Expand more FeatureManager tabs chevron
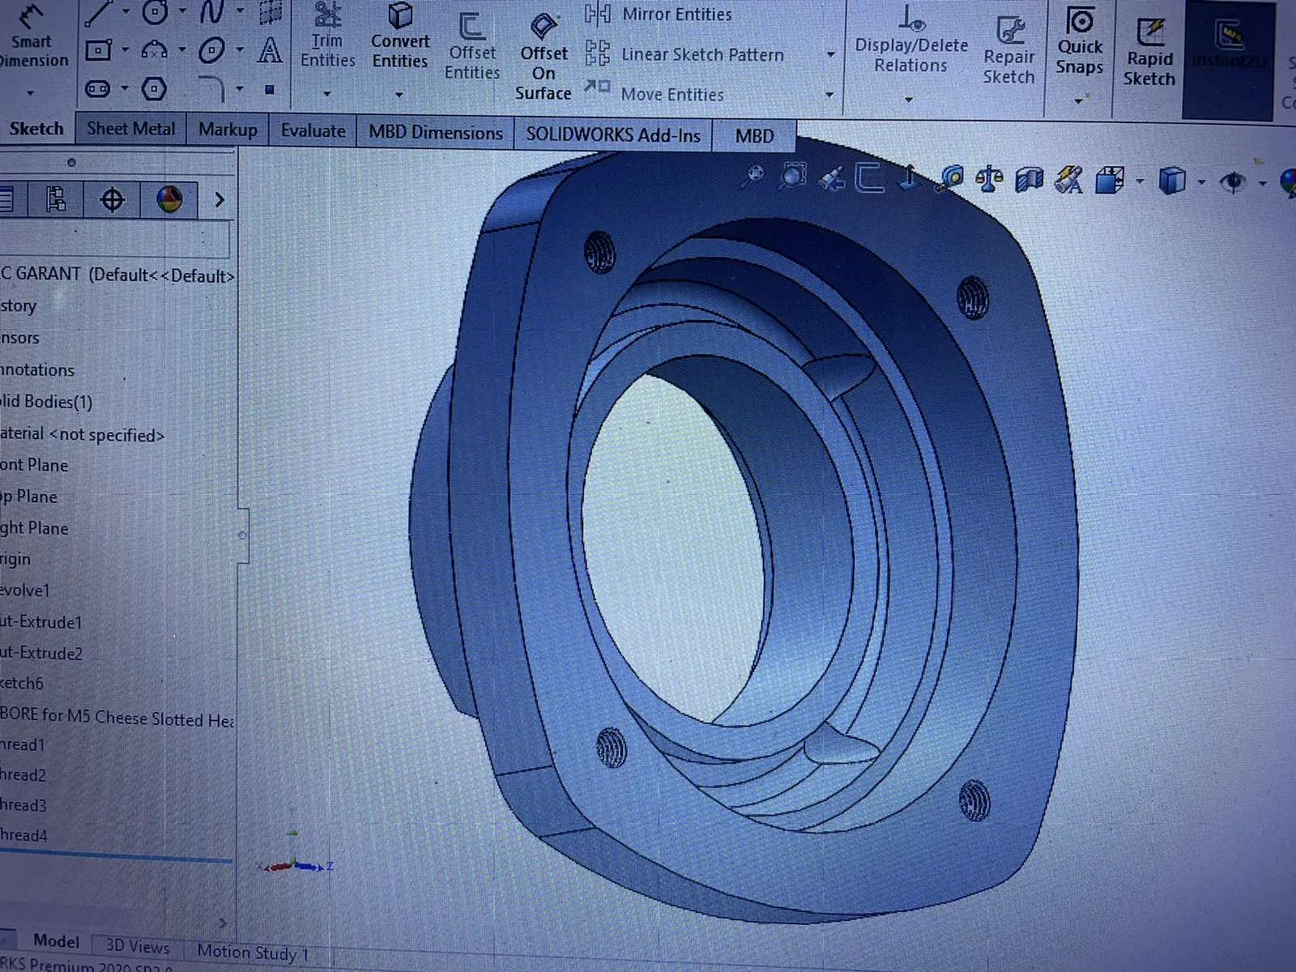 [x=220, y=199]
